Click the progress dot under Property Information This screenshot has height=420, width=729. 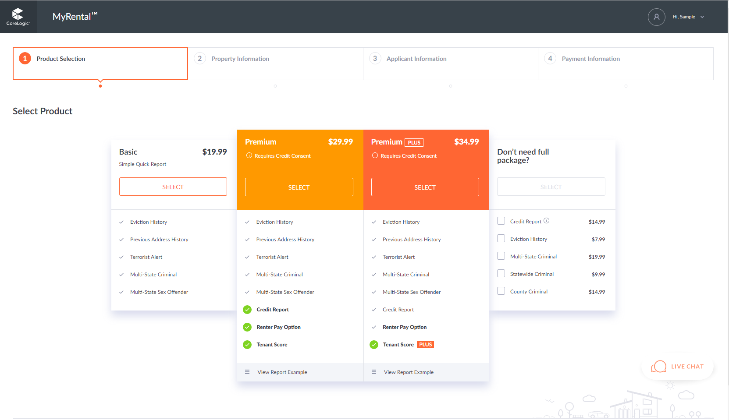pyautogui.click(x=275, y=86)
